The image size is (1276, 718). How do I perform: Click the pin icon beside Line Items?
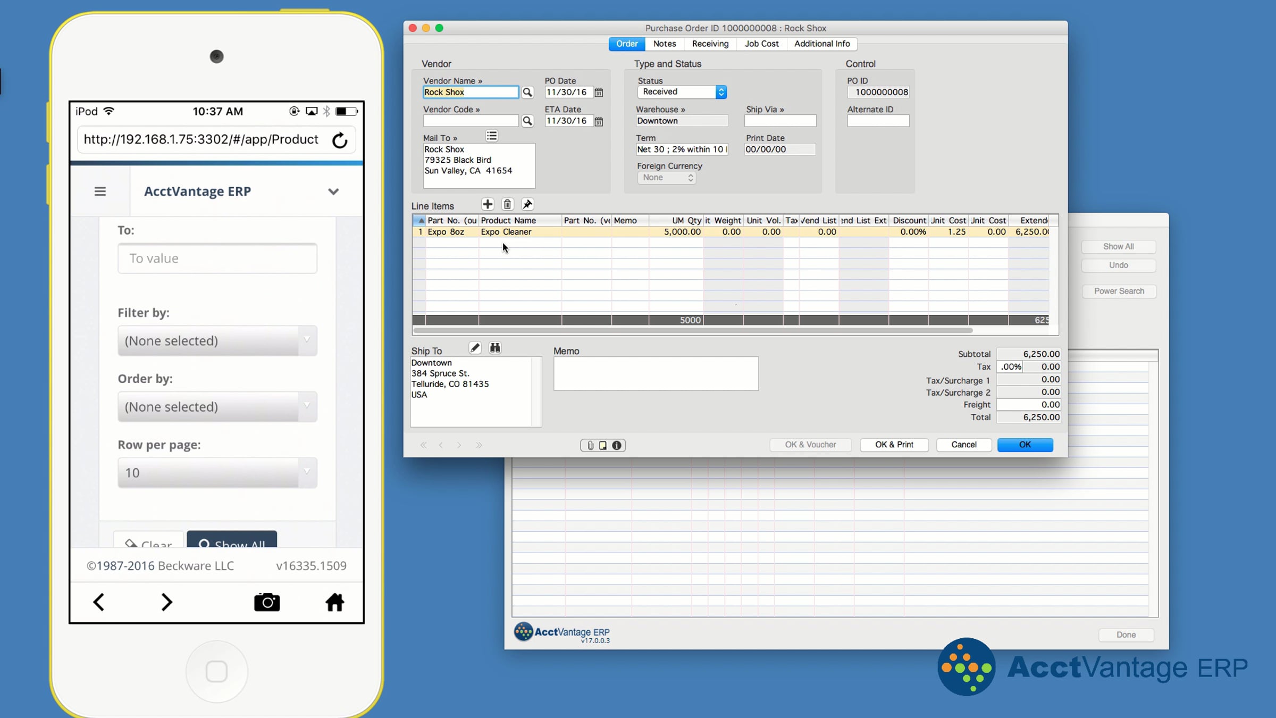click(x=527, y=204)
